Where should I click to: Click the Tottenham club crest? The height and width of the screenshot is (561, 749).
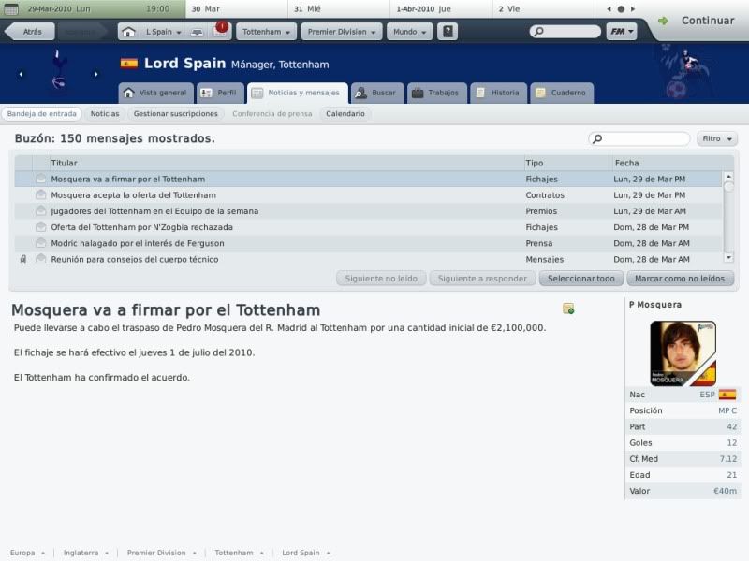tap(58, 70)
